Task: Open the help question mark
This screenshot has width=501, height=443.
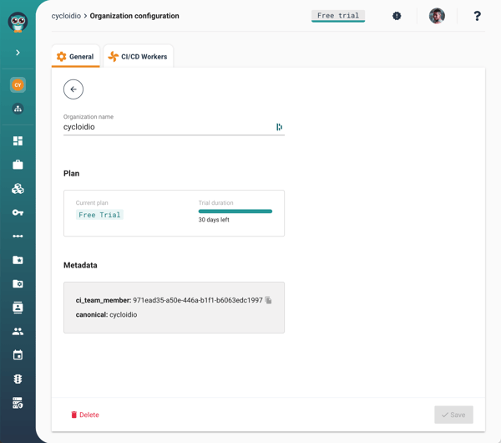Action: (477, 16)
